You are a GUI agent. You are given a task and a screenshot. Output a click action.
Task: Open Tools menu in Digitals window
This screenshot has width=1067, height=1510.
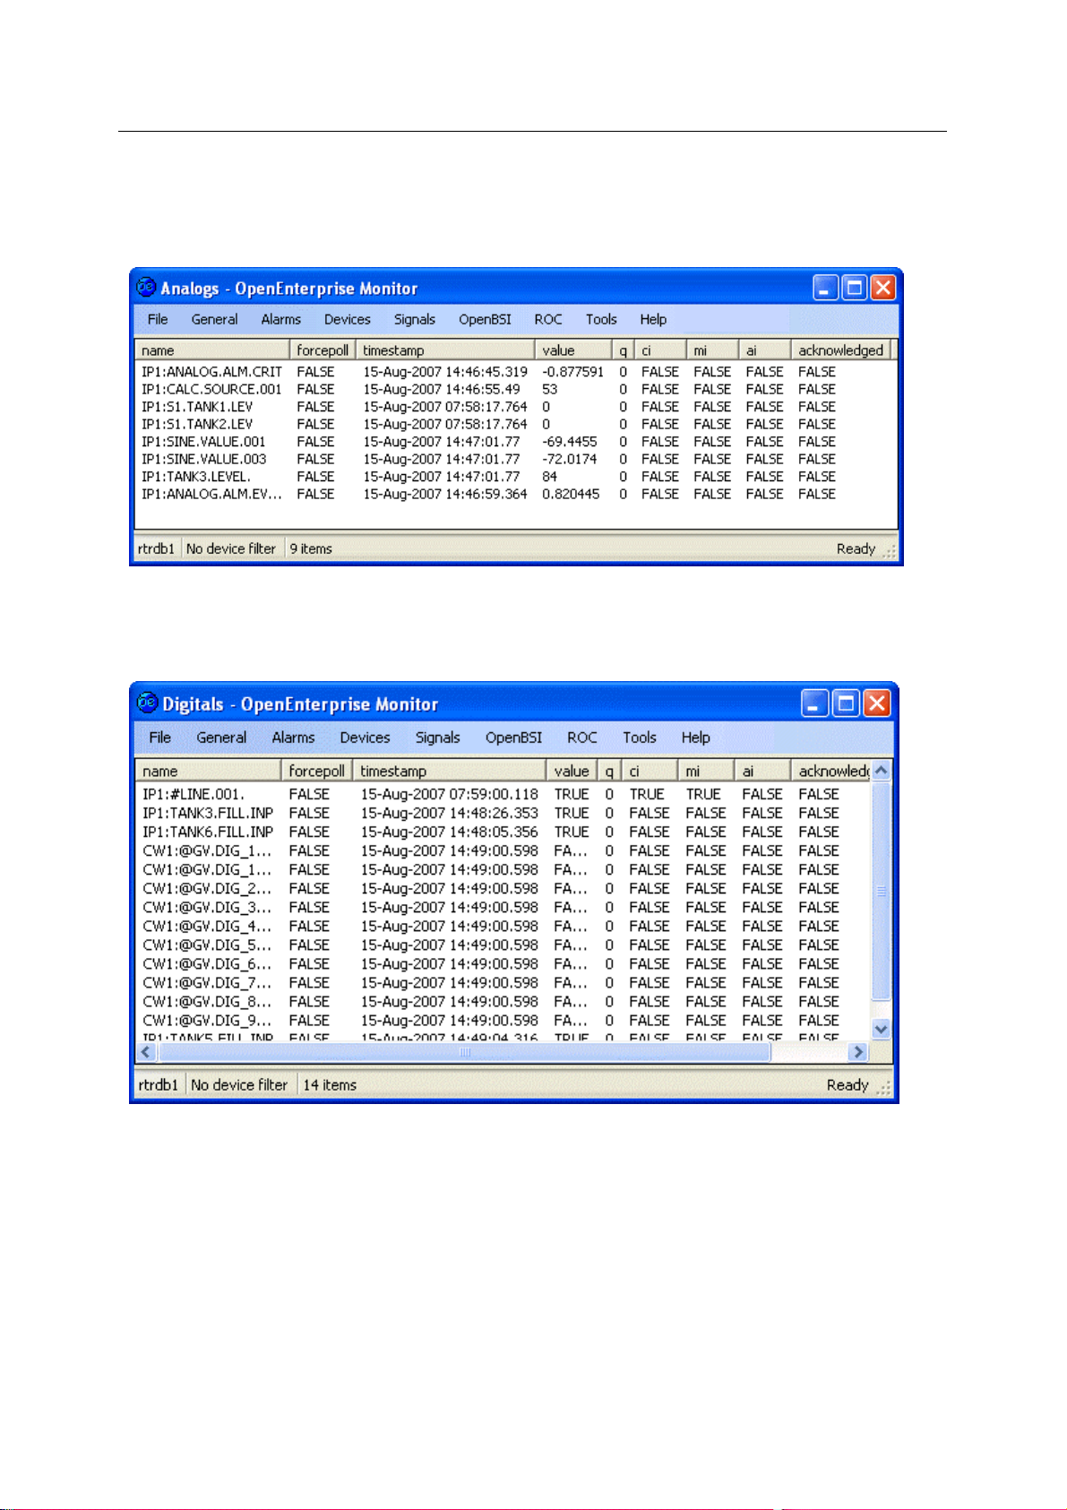tap(640, 738)
